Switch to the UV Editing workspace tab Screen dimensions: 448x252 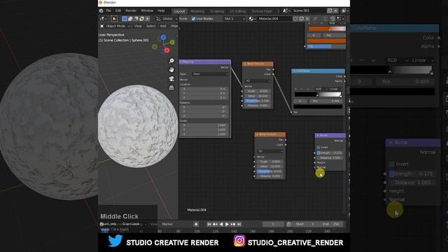238,11
